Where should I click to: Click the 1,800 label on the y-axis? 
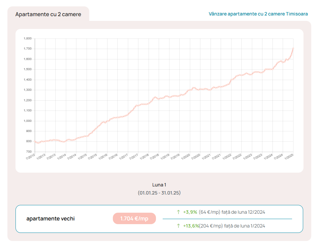28,39
